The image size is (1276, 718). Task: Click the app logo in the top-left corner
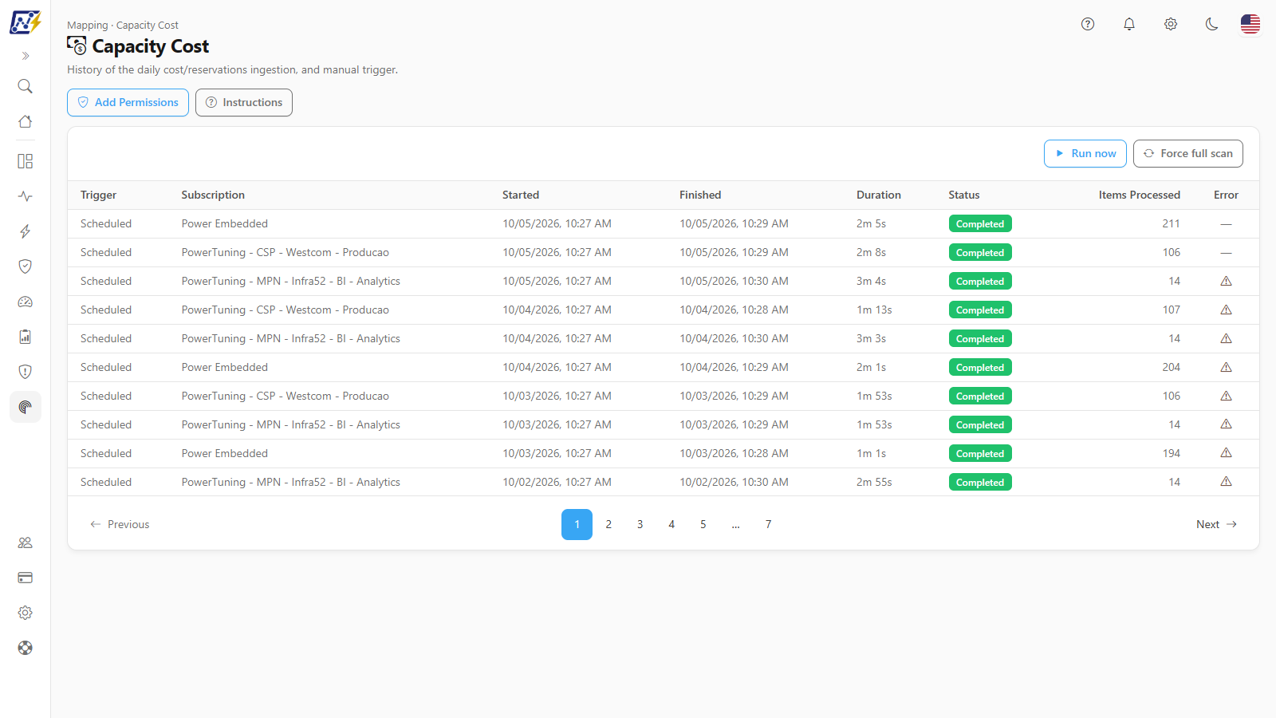(x=26, y=22)
